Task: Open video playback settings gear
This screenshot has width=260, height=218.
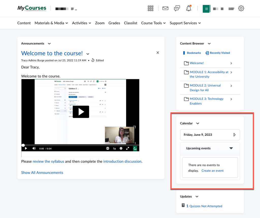Action: coord(121,148)
